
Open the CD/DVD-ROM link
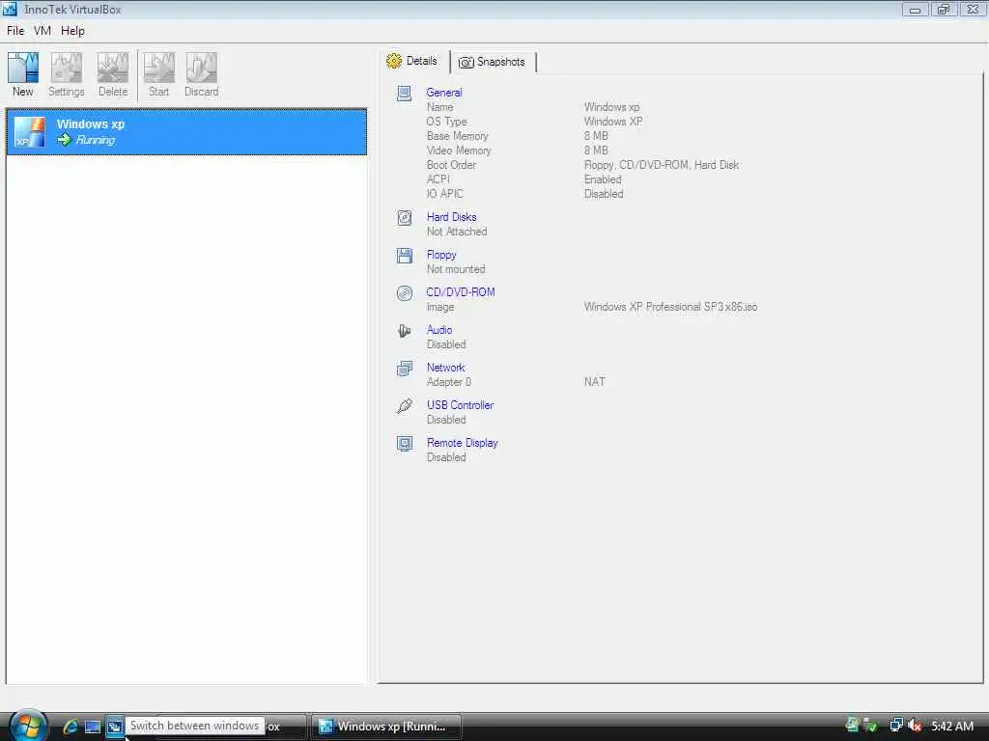[461, 292]
